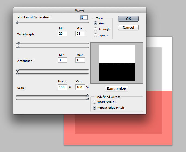Click the Wavelength Max. input field
186x152 pixels.
(x=80, y=34)
